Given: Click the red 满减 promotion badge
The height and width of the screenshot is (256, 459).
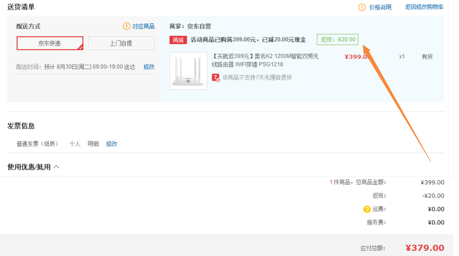Looking at the screenshot, I should pos(177,40).
